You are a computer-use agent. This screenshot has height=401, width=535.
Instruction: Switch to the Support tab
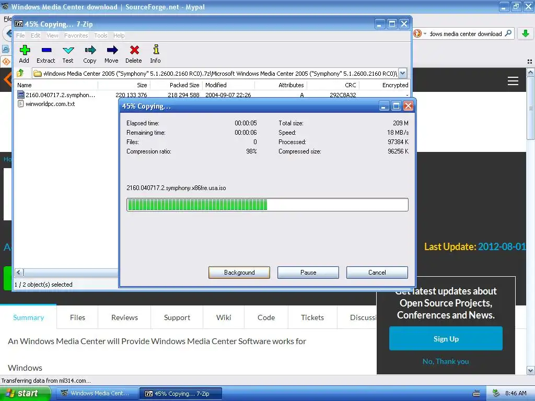[177, 317]
